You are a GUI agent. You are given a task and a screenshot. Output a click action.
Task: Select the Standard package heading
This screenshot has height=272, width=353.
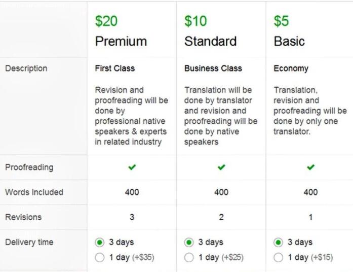click(210, 41)
